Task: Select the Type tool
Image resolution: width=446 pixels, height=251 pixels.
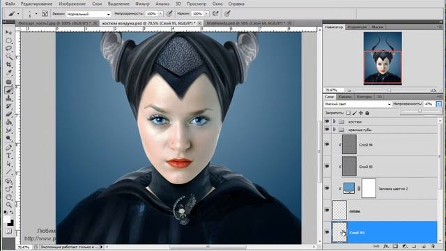Action: click(x=9, y=155)
